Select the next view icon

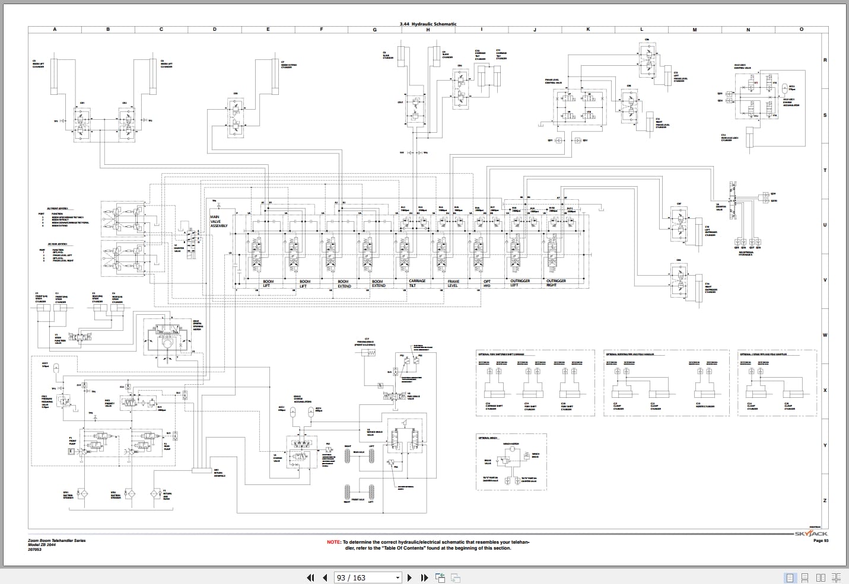456,577
